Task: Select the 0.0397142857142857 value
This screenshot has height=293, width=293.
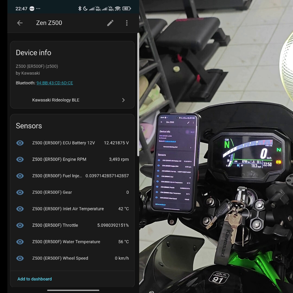Action: click(107, 176)
